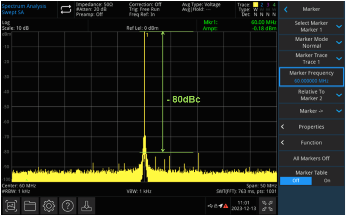Open system settings gear icon

(49, 205)
